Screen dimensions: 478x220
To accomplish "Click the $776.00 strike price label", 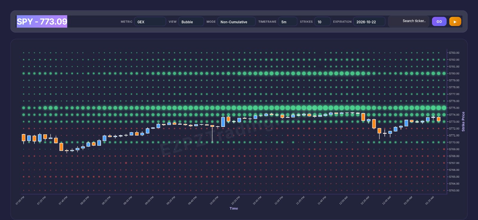I will pyautogui.click(x=454, y=101).
